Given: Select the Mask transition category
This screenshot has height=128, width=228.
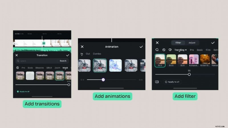Looking at the screenshot, I should [x=65, y=68].
